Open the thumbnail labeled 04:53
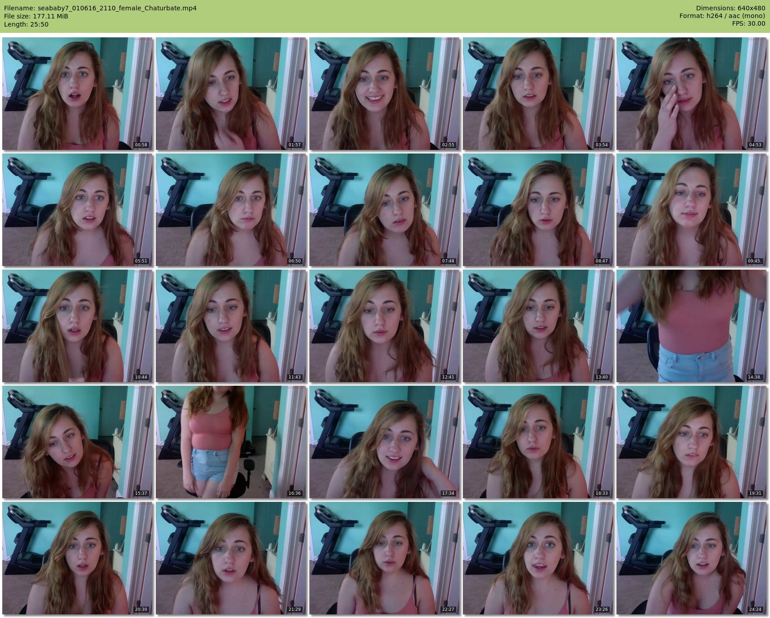This screenshot has height=618, width=770. point(691,94)
